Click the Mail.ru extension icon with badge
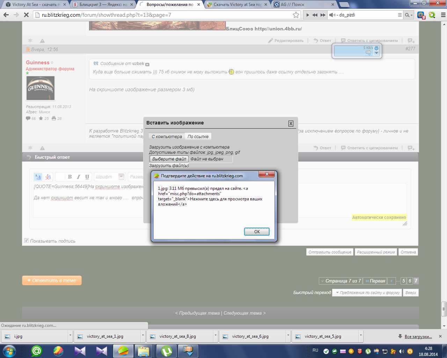The image size is (447, 358). pos(421,15)
